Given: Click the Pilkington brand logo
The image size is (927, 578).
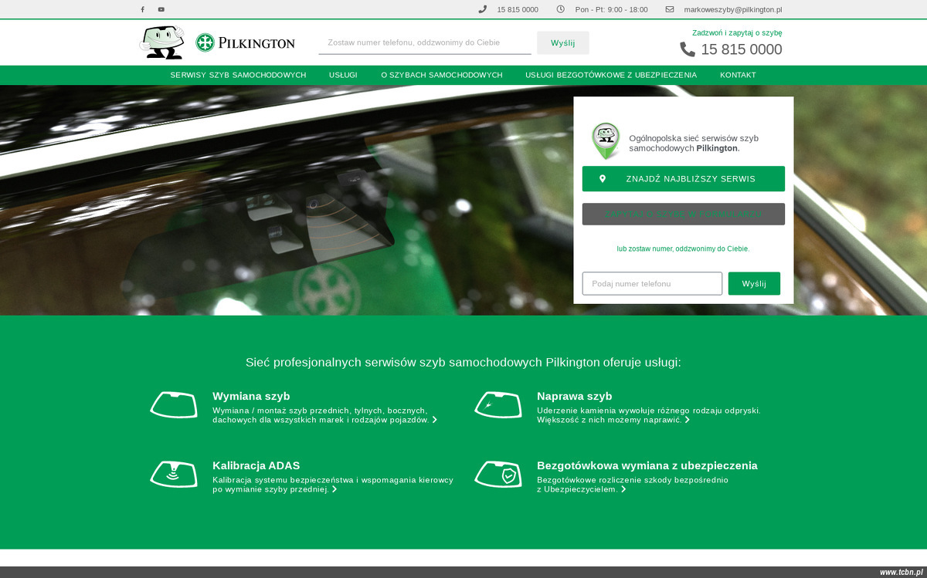Looking at the screenshot, I should [x=246, y=42].
